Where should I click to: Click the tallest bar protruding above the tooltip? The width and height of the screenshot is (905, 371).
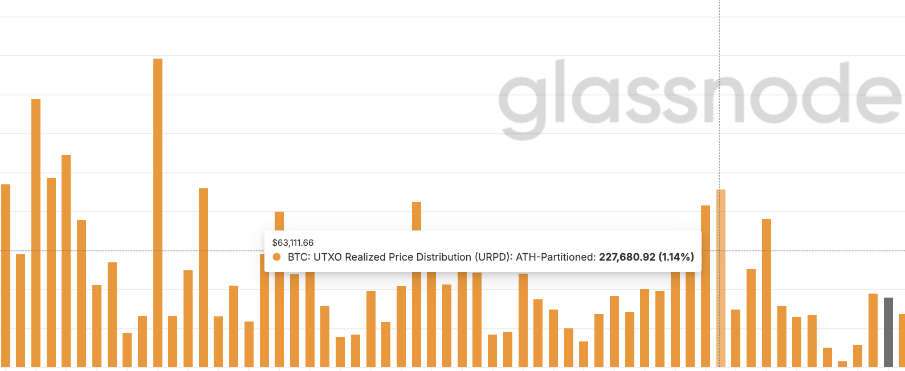click(x=417, y=216)
